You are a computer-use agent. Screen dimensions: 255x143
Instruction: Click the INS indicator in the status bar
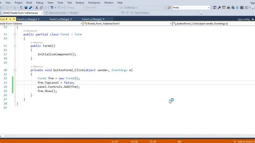[x=179, y=141]
